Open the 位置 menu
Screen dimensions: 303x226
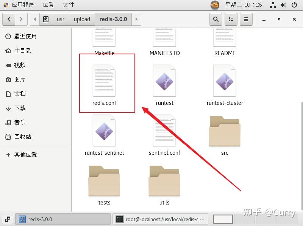point(48,5)
